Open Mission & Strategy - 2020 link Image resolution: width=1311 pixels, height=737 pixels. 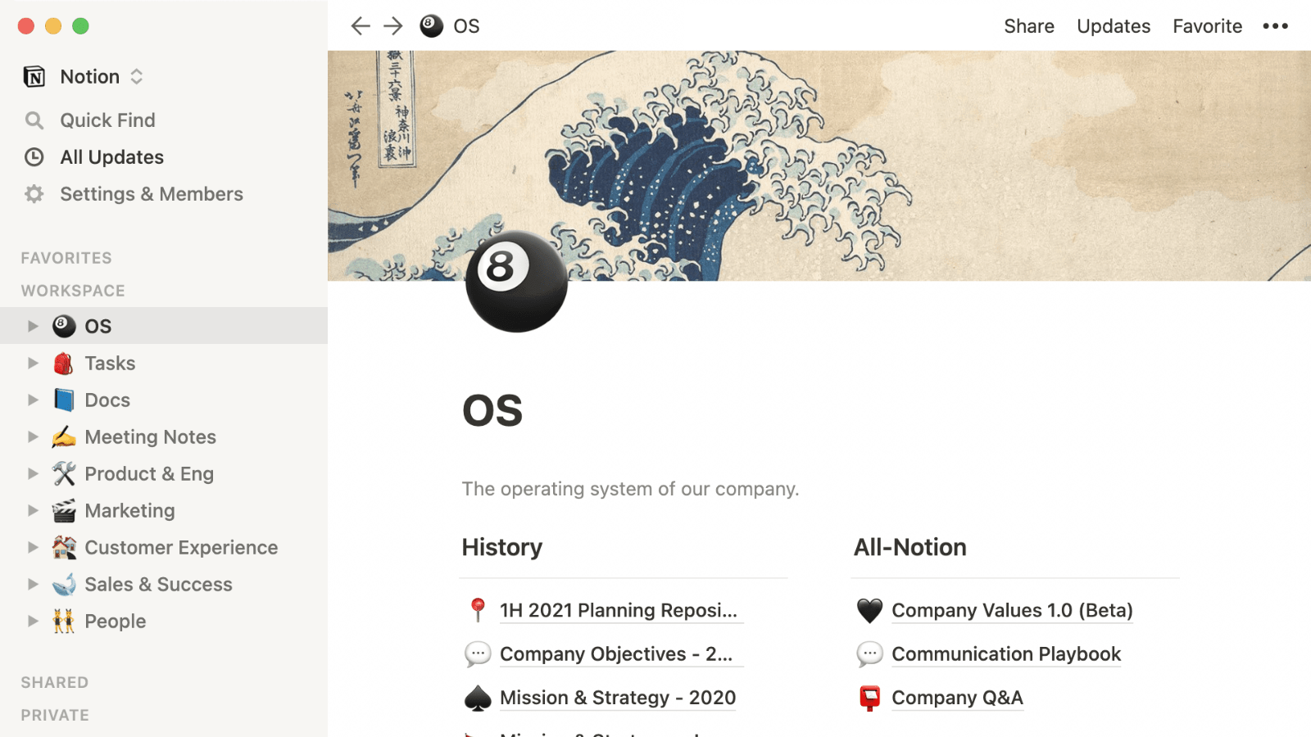(618, 698)
